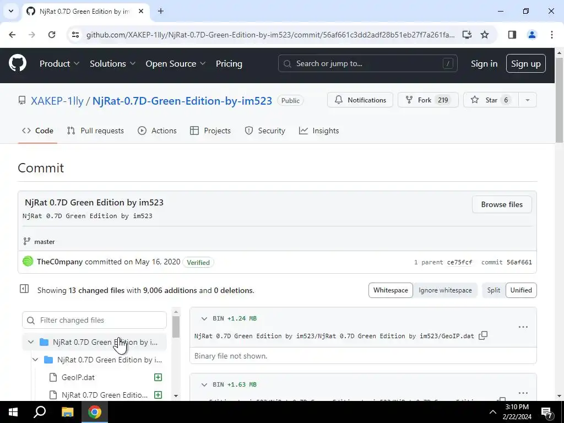
Task: Select the Whitespace option
Action: point(391,290)
